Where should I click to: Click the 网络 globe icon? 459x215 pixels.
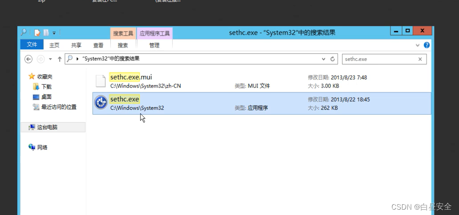click(x=32, y=147)
